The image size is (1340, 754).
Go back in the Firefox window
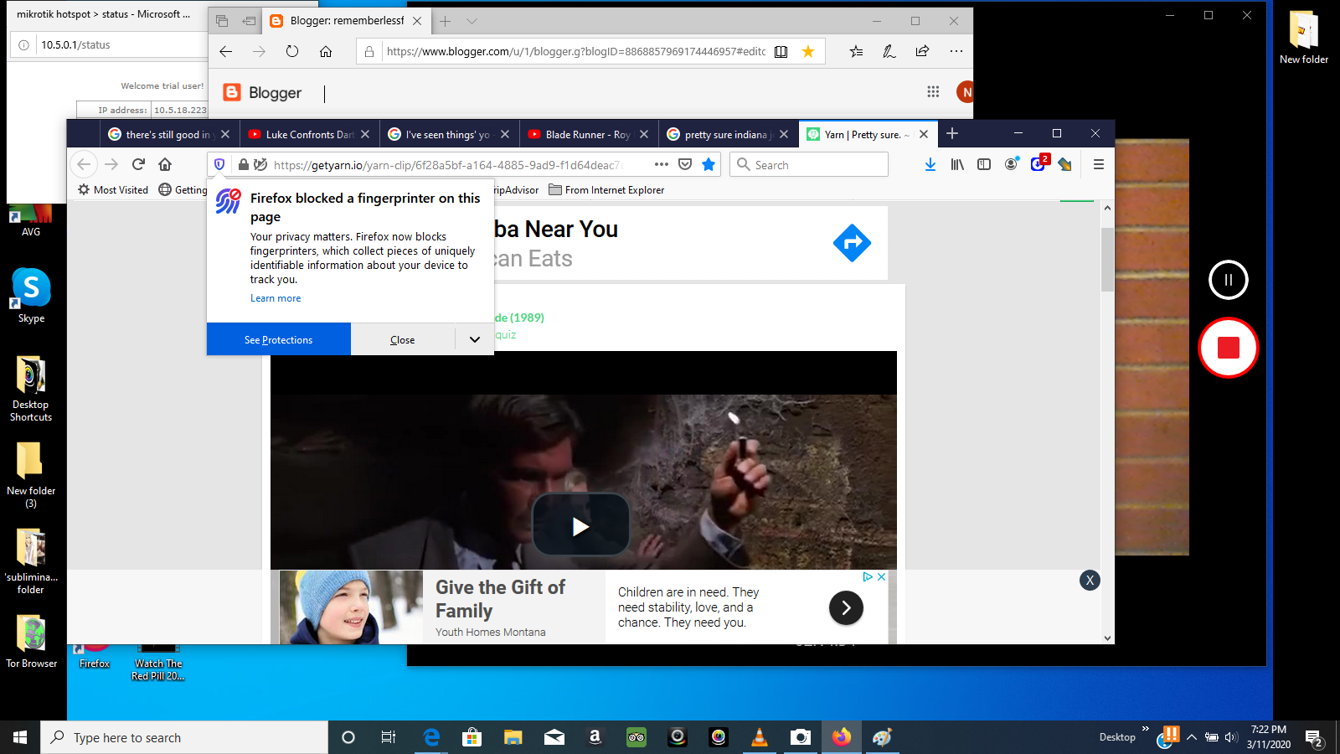pos(84,165)
